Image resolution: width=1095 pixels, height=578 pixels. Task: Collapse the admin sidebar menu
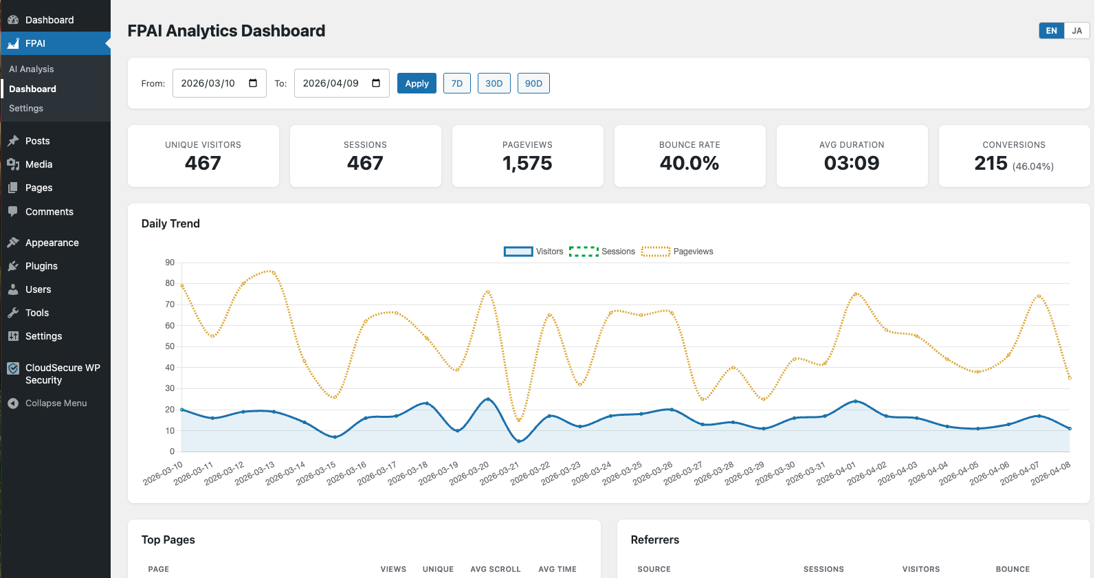point(56,403)
